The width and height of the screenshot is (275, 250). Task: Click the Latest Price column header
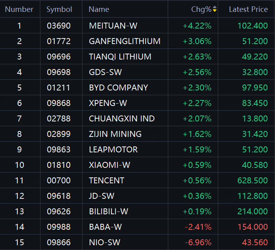click(248, 9)
